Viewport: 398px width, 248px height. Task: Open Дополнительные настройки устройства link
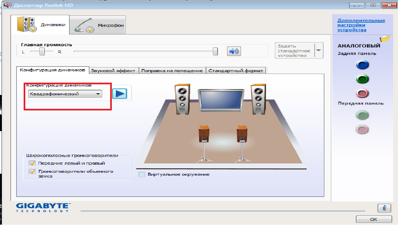[361, 25]
